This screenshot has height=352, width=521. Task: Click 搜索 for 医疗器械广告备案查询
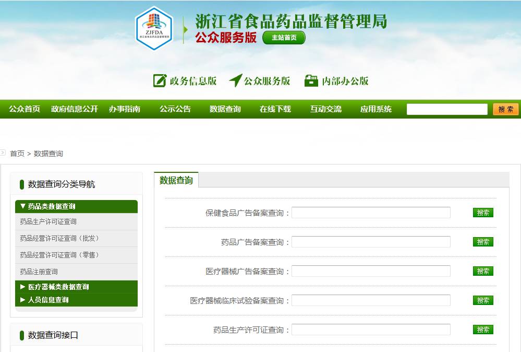pos(483,271)
